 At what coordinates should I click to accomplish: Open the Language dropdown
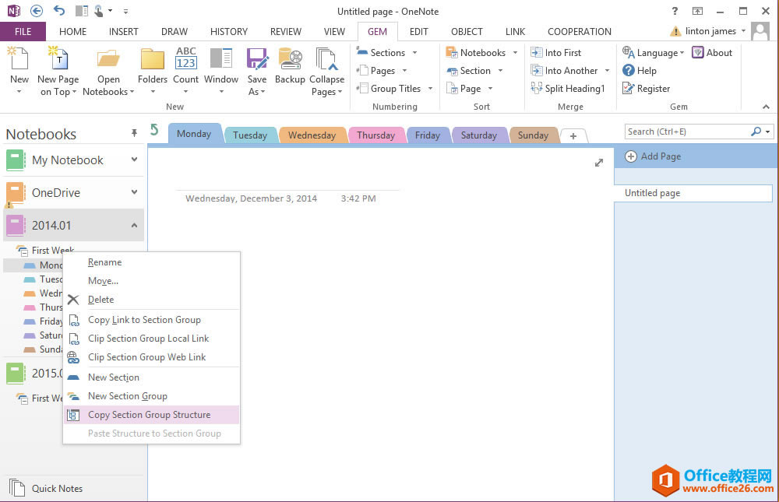654,53
